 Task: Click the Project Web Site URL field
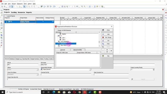coord(68,79)
